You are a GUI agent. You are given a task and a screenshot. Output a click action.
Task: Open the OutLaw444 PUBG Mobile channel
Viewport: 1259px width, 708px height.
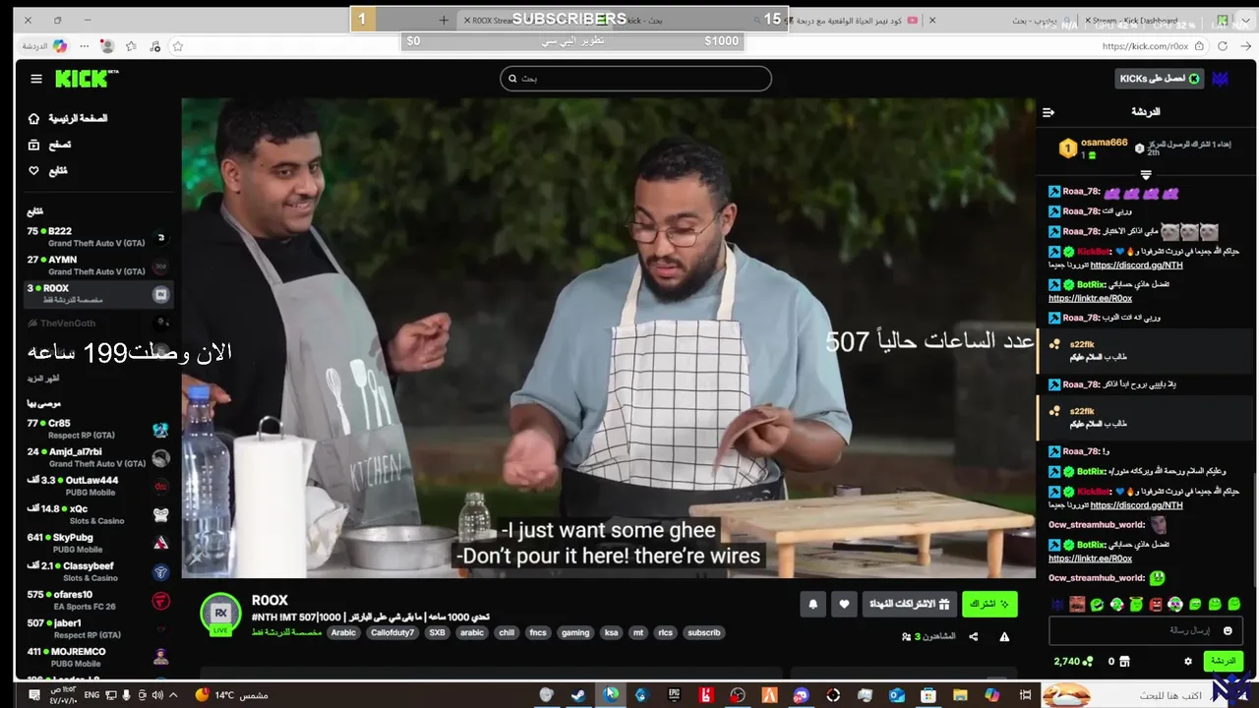pyautogui.click(x=97, y=486)
